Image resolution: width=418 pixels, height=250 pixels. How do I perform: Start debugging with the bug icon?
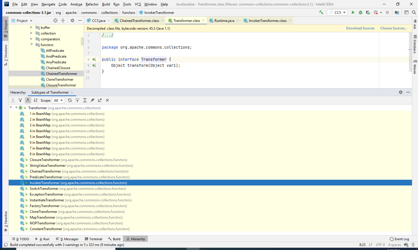(x=360, y=13)
